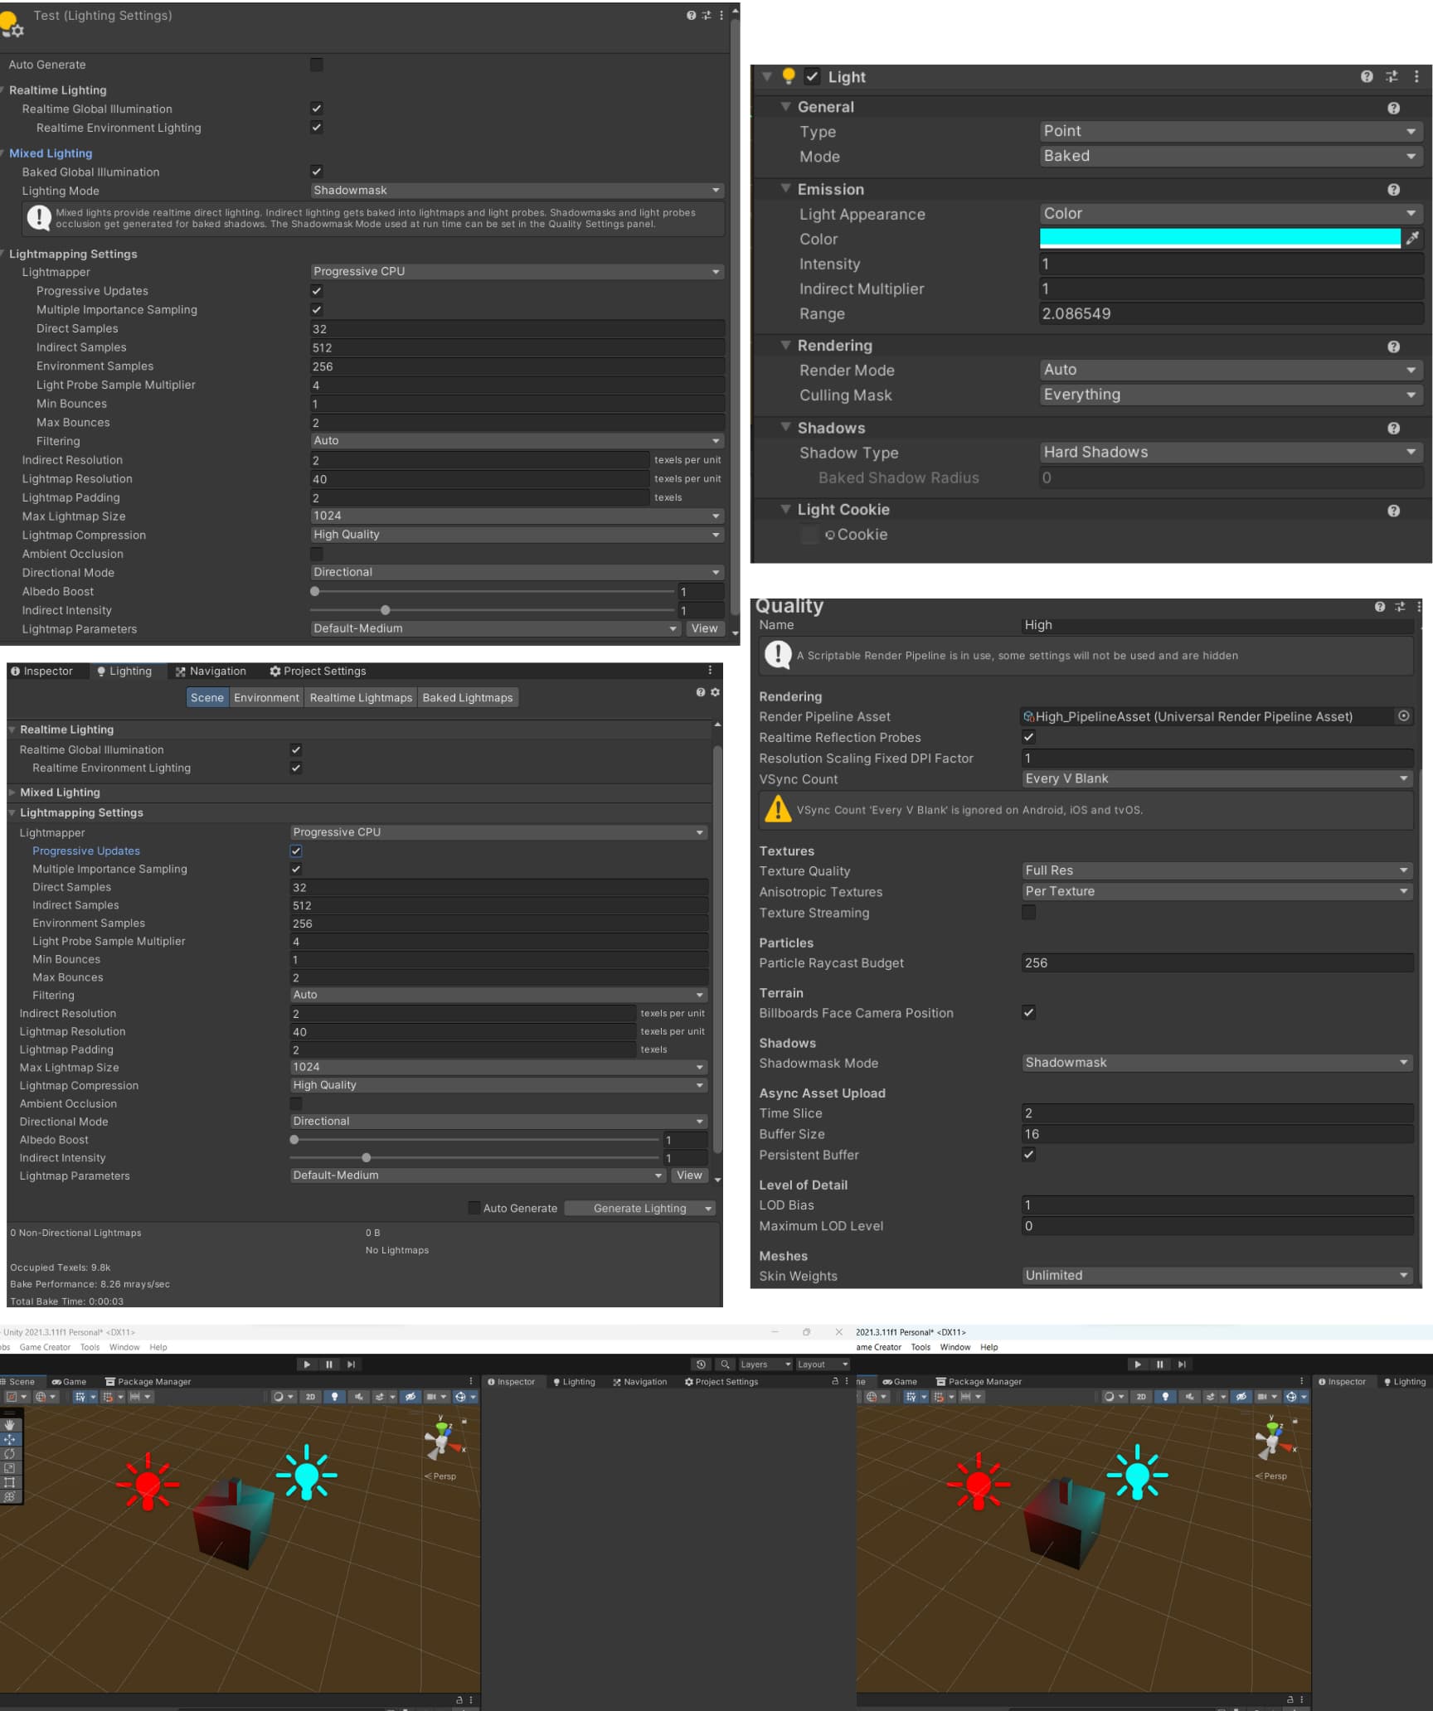
Task: Switch to the Environment tab
Action: pyautogui.click(x=266, y=697)
